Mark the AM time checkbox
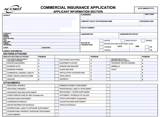Viewport: 160px width, 117px height. 147,47
